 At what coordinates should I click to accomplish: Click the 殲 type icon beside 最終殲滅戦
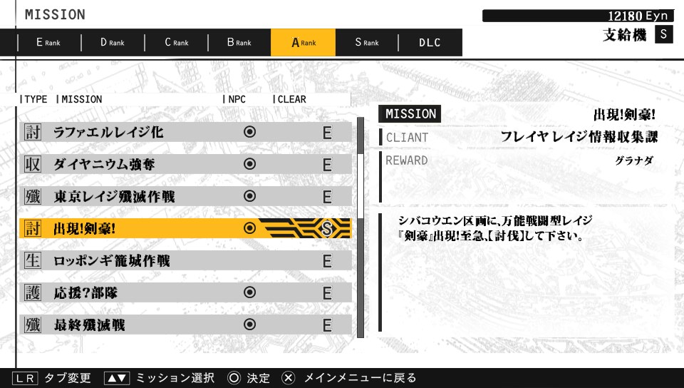click(x=33, y=325)
